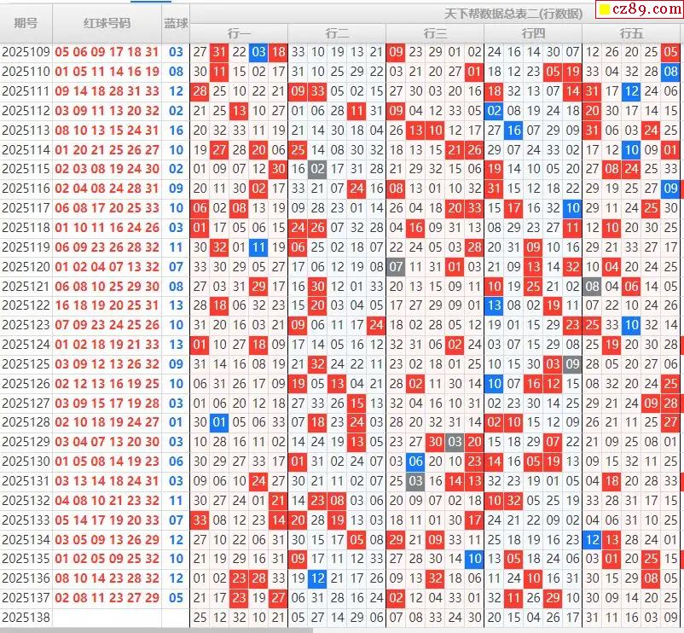Select the 2025138 issue label in last row

click(26, 617)
